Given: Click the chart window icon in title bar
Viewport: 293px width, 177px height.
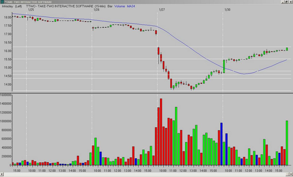Looking at the screenshot, I should [x=2, y=2].
